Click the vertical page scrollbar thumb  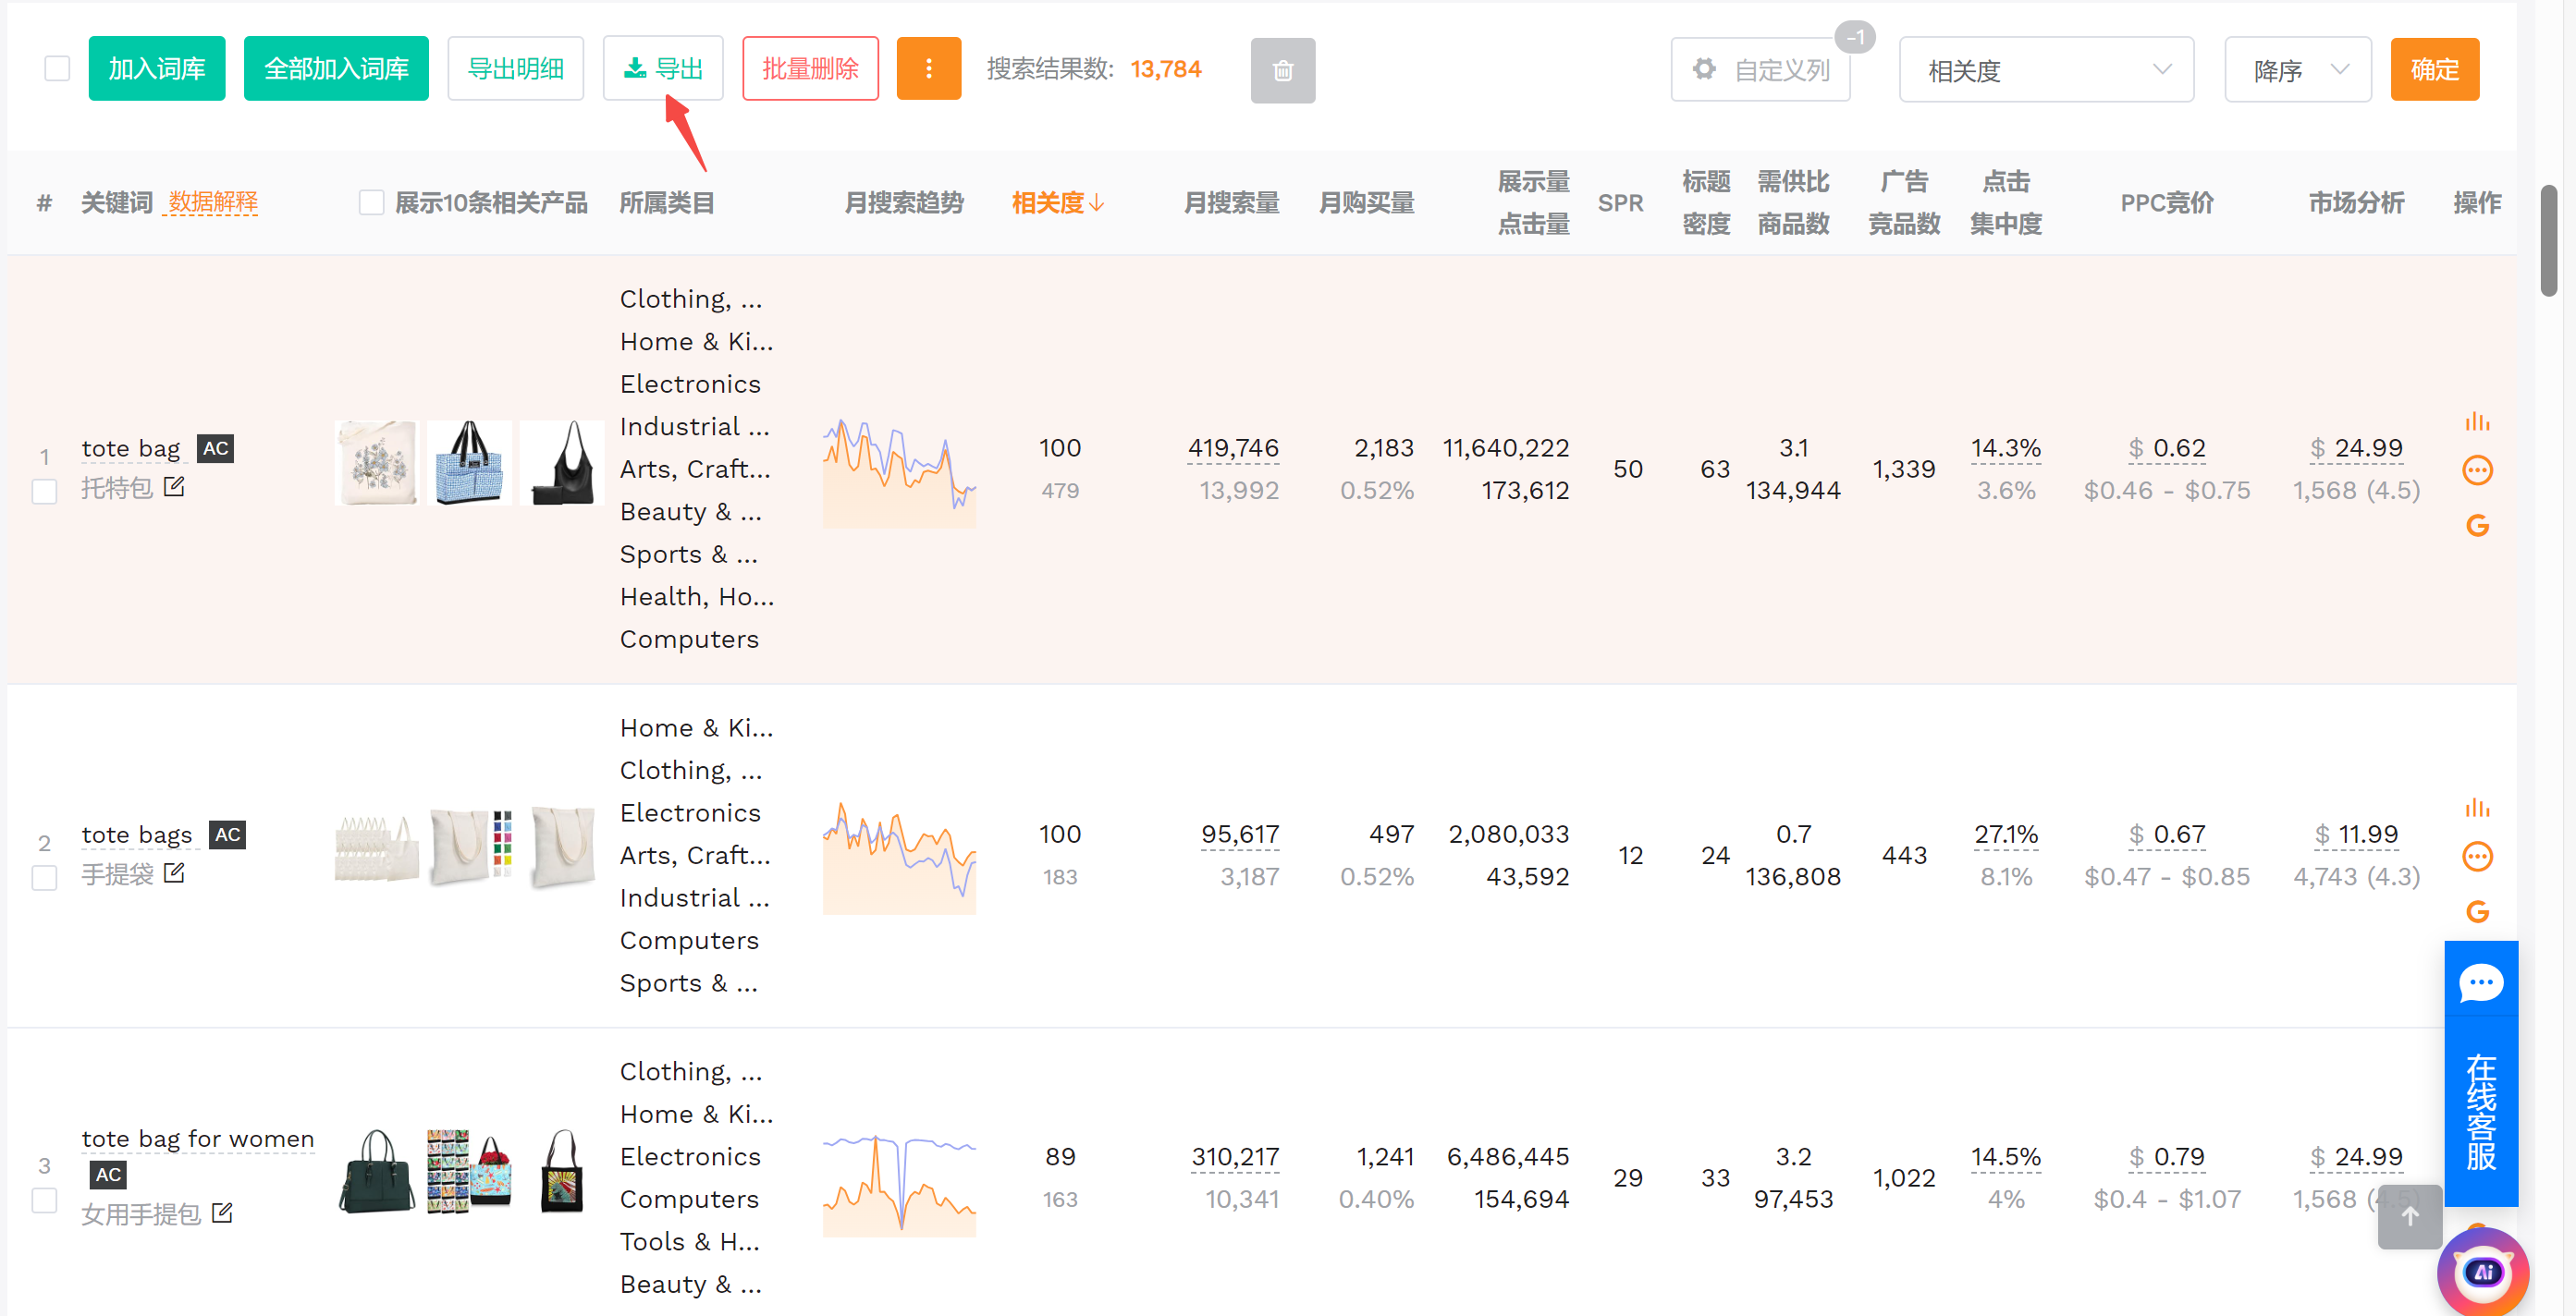[x=2548, y=239]
